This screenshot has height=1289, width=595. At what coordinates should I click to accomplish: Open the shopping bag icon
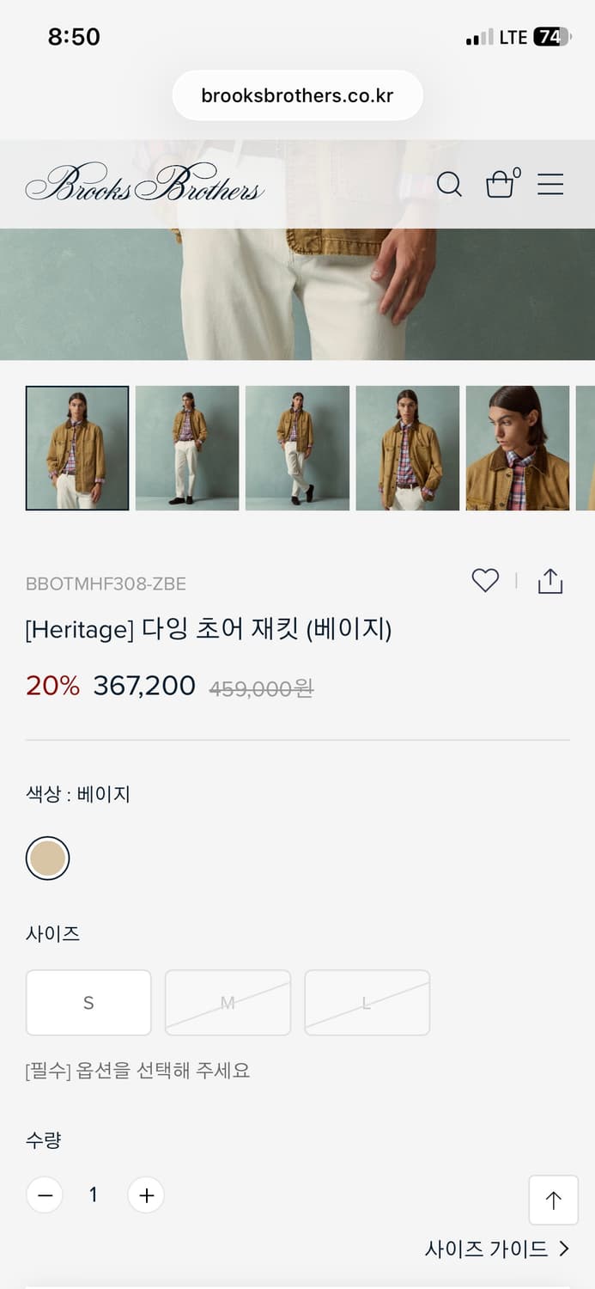[x=502, y=184]
